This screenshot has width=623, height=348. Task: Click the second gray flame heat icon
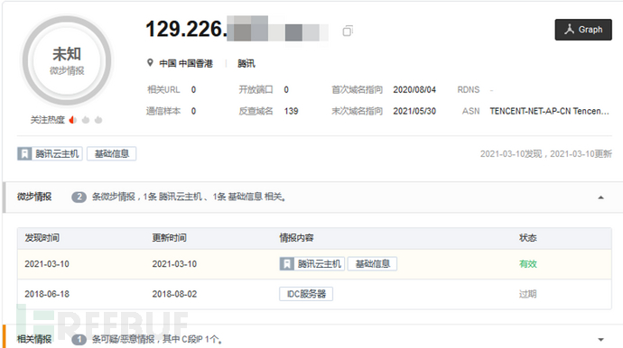86,120
